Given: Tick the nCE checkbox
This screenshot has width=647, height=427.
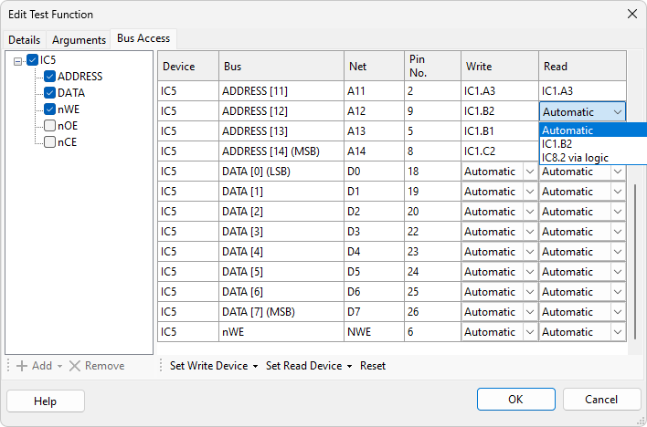Looking at the screenshot, I should pos(49,142).
